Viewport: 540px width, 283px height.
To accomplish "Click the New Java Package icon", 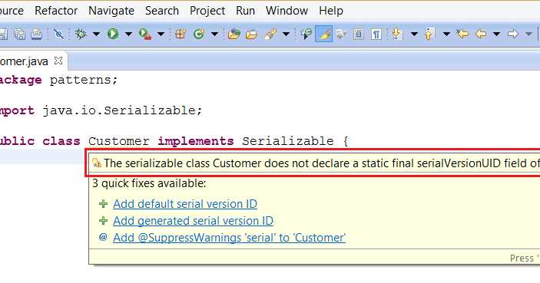I will (181, 34).
